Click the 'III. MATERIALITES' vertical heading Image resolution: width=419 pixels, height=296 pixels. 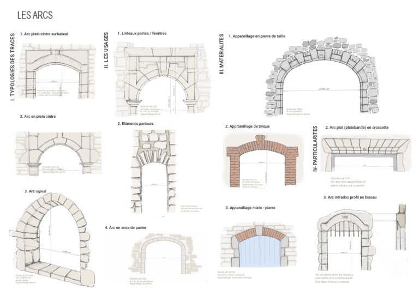222,54
